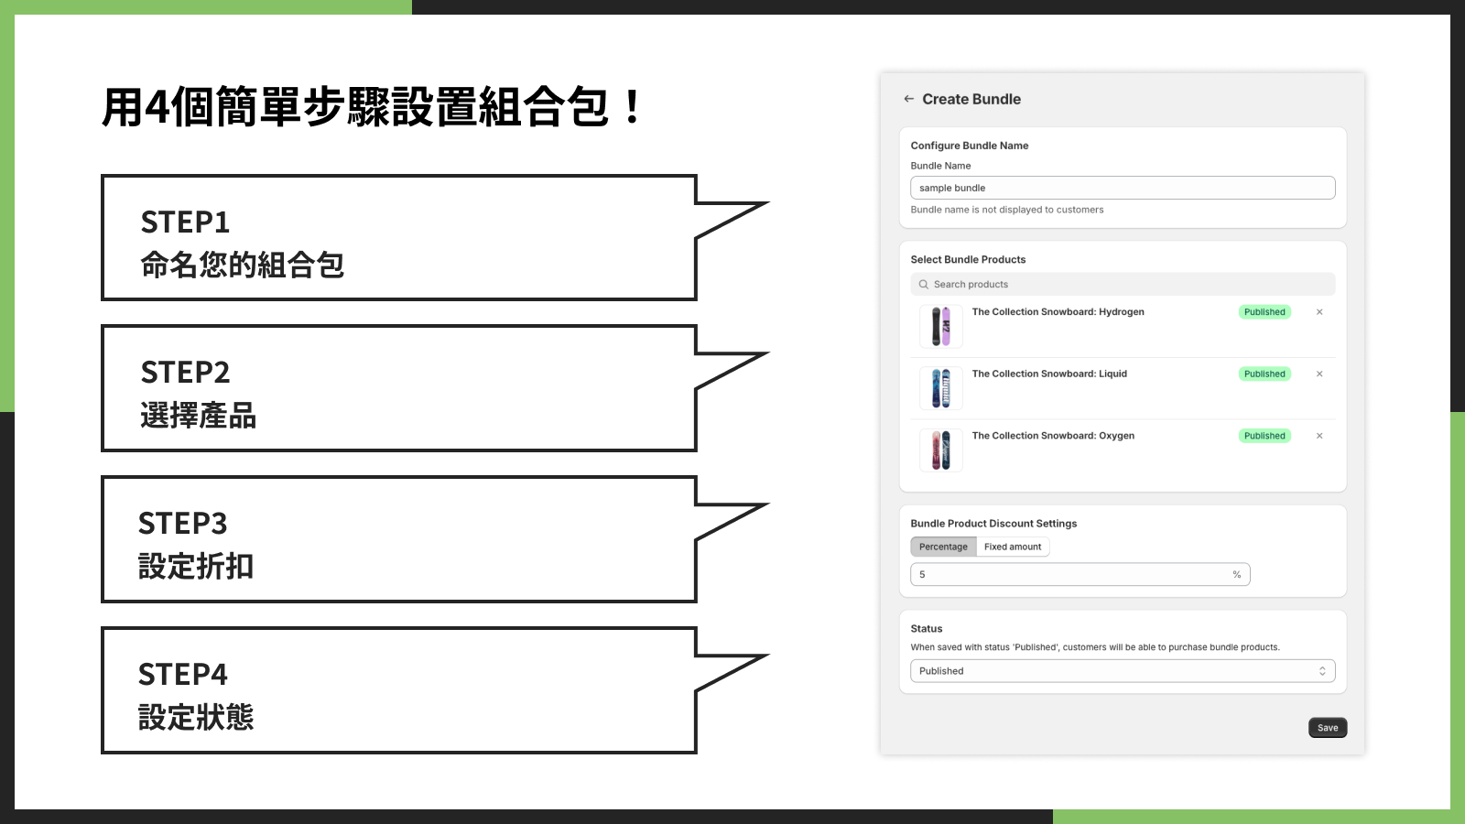Click Published badge on Hydrogen row
This screenshot has width=1465, height=824.
click(1264, 312)
